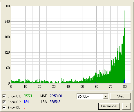
Task: Click the MSF time value 79:53.68
Action: (56, 96)
